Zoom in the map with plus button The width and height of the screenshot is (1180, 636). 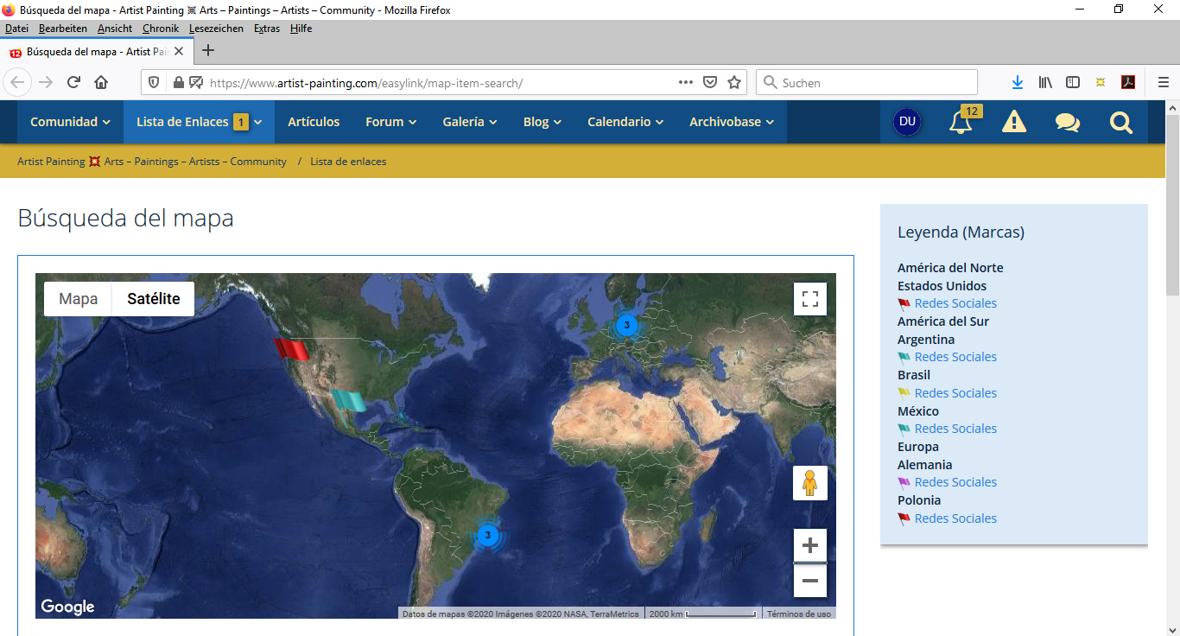809,545
